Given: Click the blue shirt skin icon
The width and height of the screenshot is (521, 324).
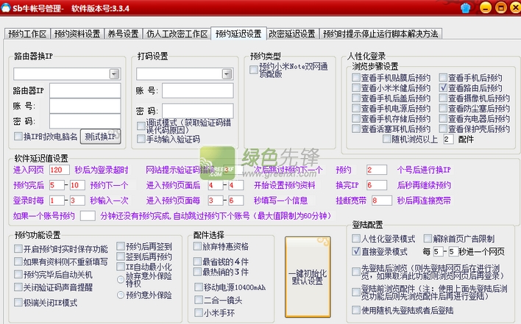Looking at the screenshot, I should coord(466,8).
